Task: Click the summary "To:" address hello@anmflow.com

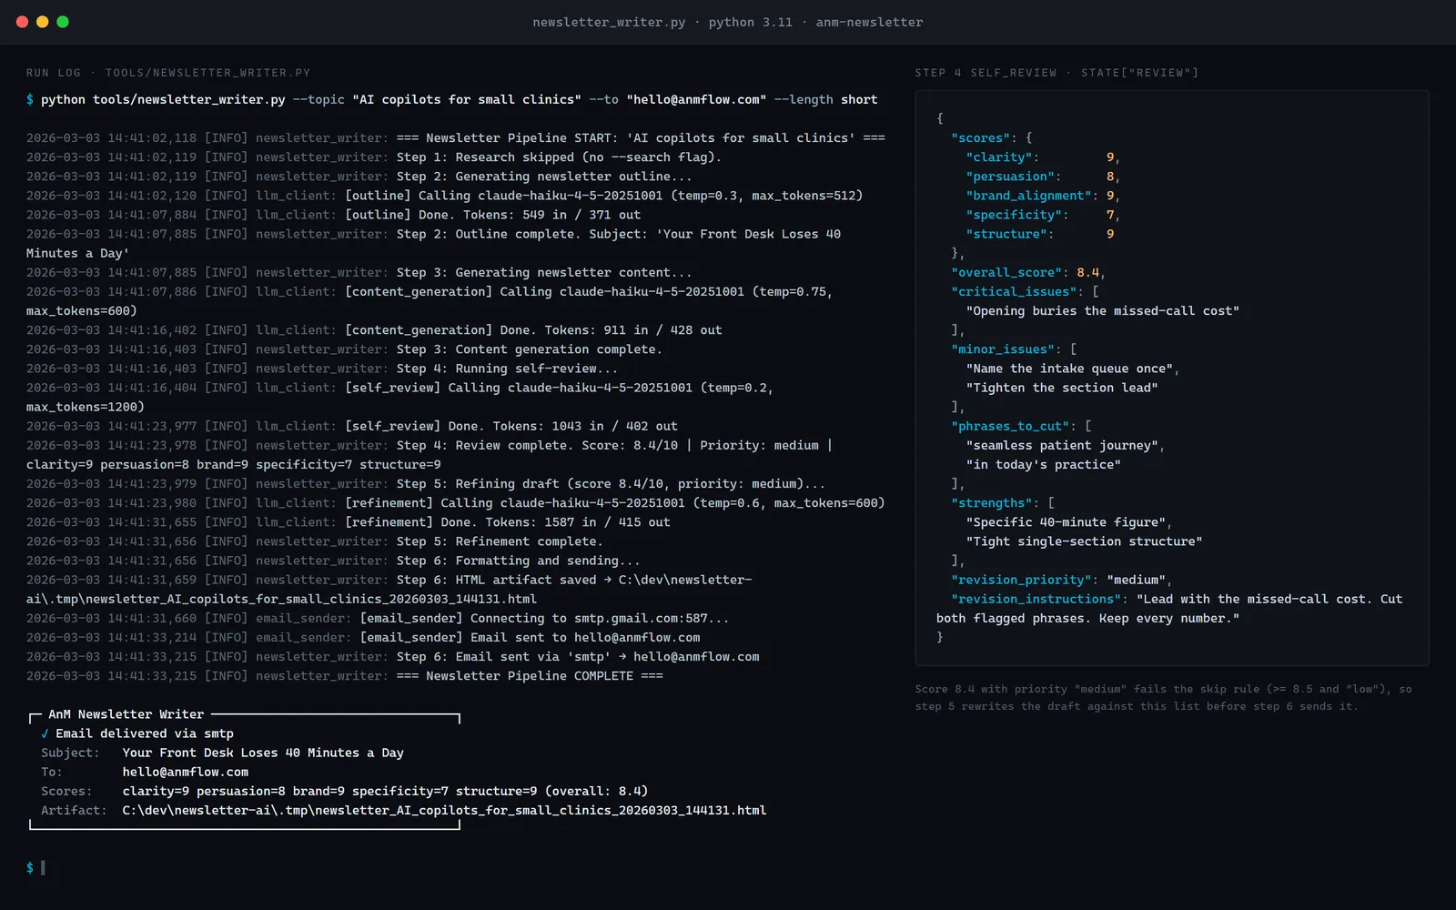Action: [x=186, y=772]
